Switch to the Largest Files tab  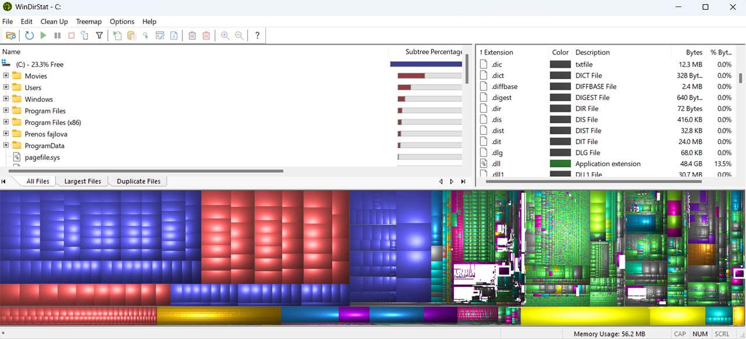[82, 181]
